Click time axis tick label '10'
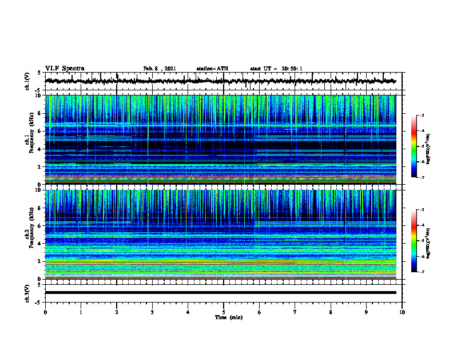The width and height of the screenshot is (453, 350). [402, 312]
